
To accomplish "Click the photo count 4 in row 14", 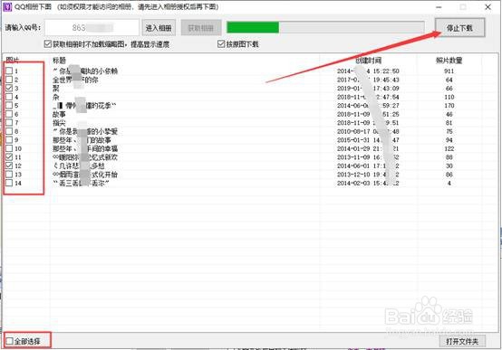I will 449,184.
